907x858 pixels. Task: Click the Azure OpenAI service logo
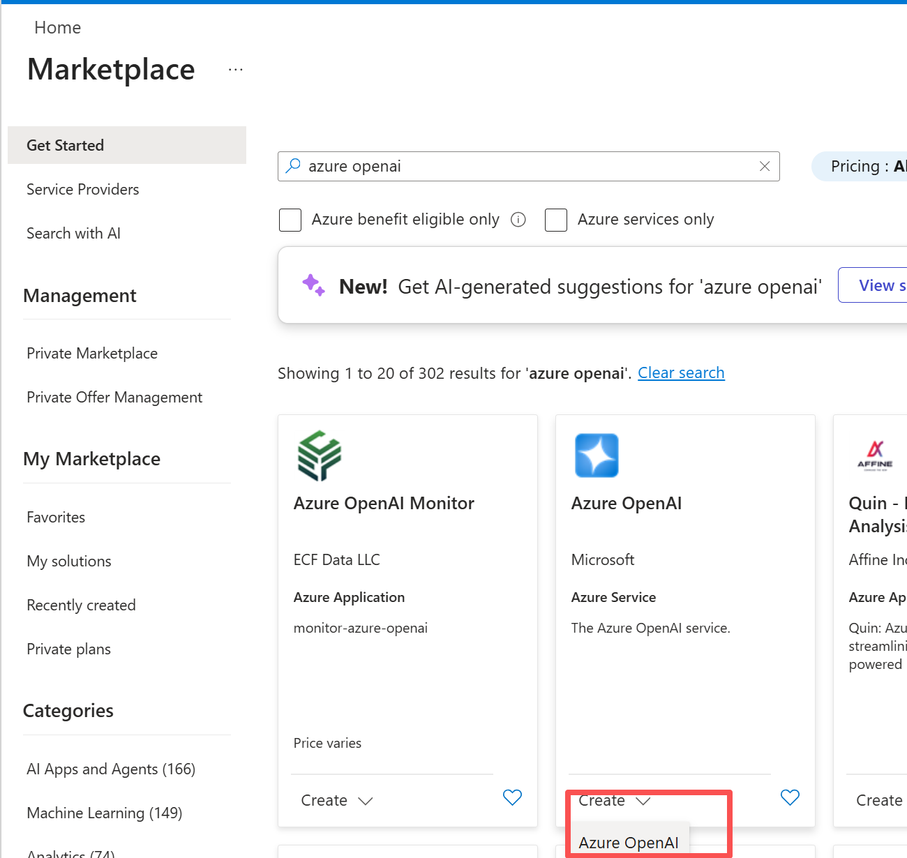597,456
